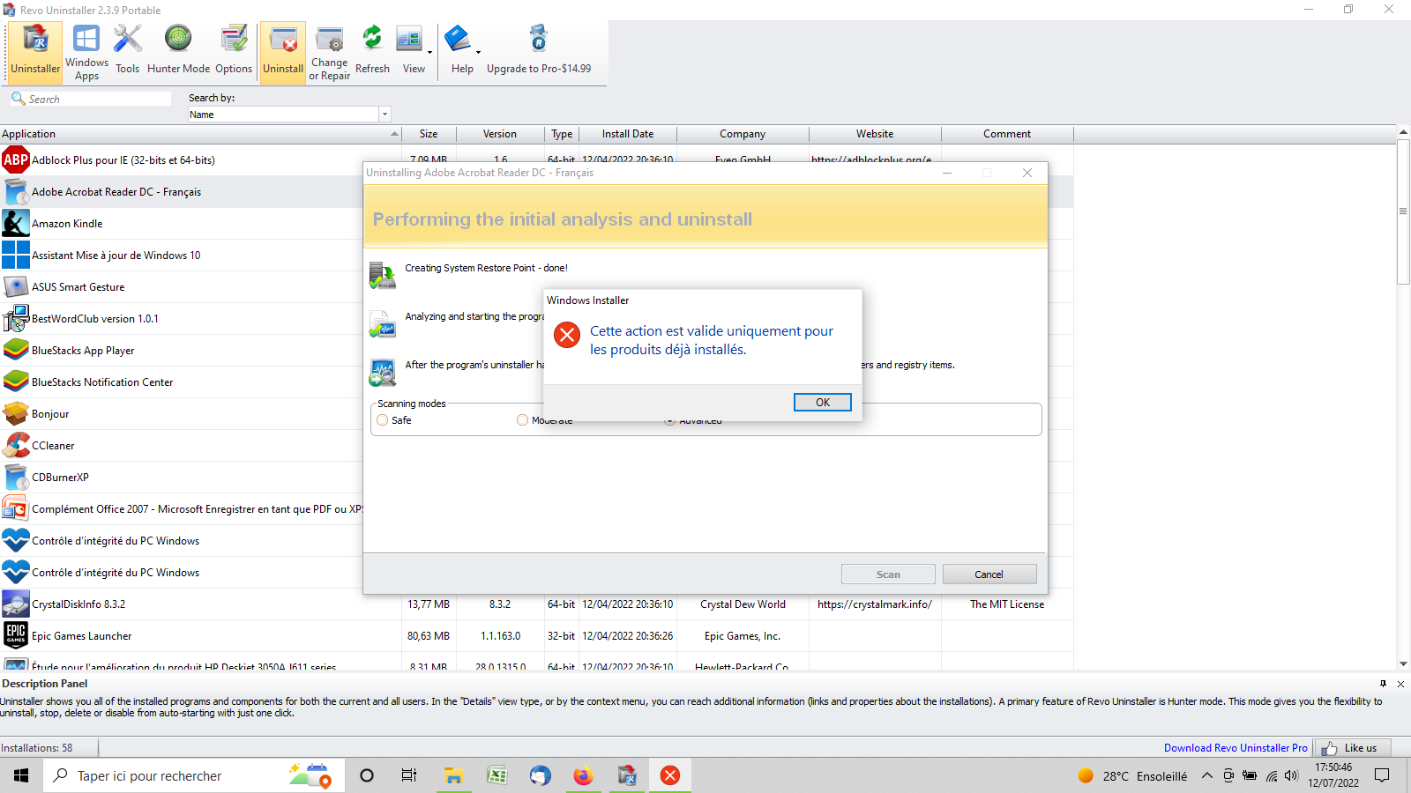
Task: Open the Options toolbar icon
Action: (234, 51)
